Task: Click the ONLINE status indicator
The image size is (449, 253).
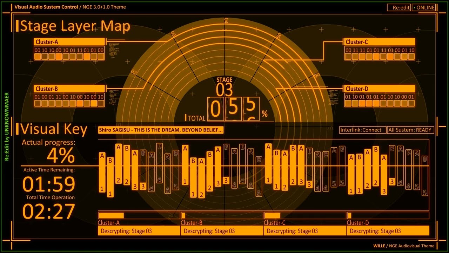Action: (x=424, y=7)
